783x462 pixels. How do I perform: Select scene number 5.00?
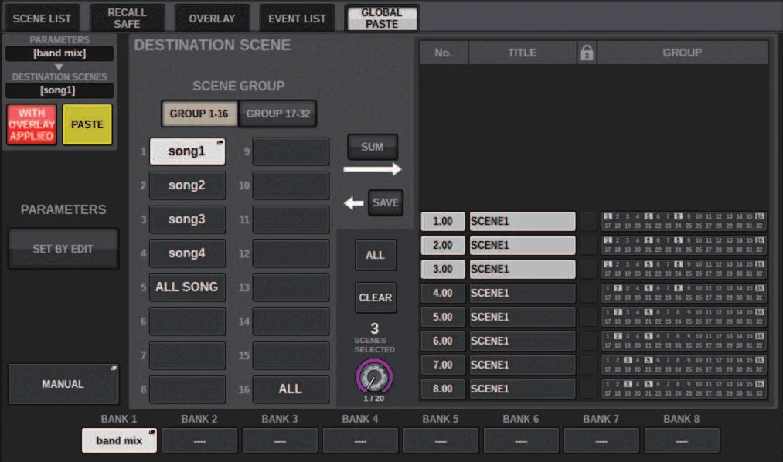[x=442, y=317]
